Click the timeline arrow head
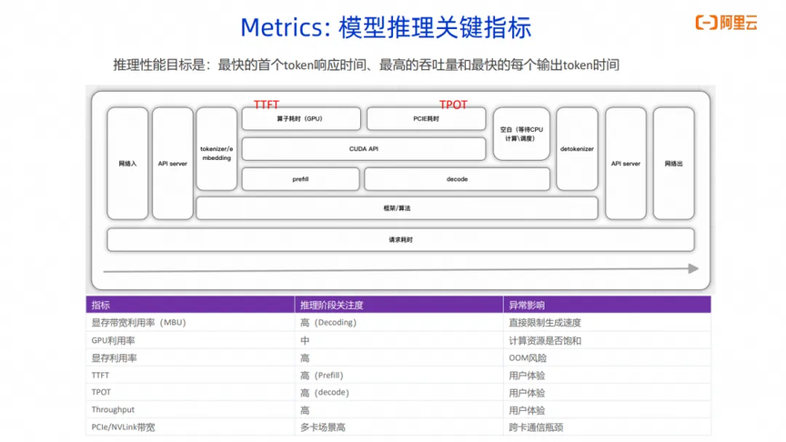The height and width of the screenshot is (442, 786). coord(693,268)
